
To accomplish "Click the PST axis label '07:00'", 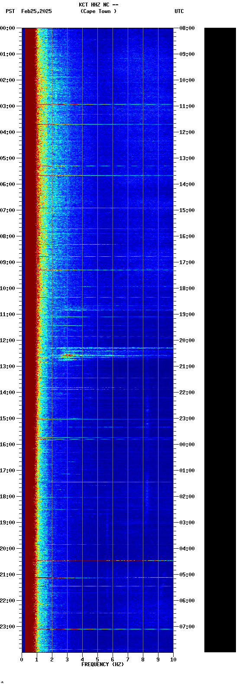I will coord(8,210).
